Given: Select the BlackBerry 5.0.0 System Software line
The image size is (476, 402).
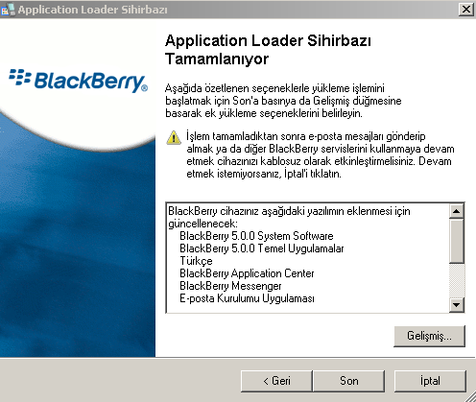Looking at the screenshot, I should click(x=256, y=236).
